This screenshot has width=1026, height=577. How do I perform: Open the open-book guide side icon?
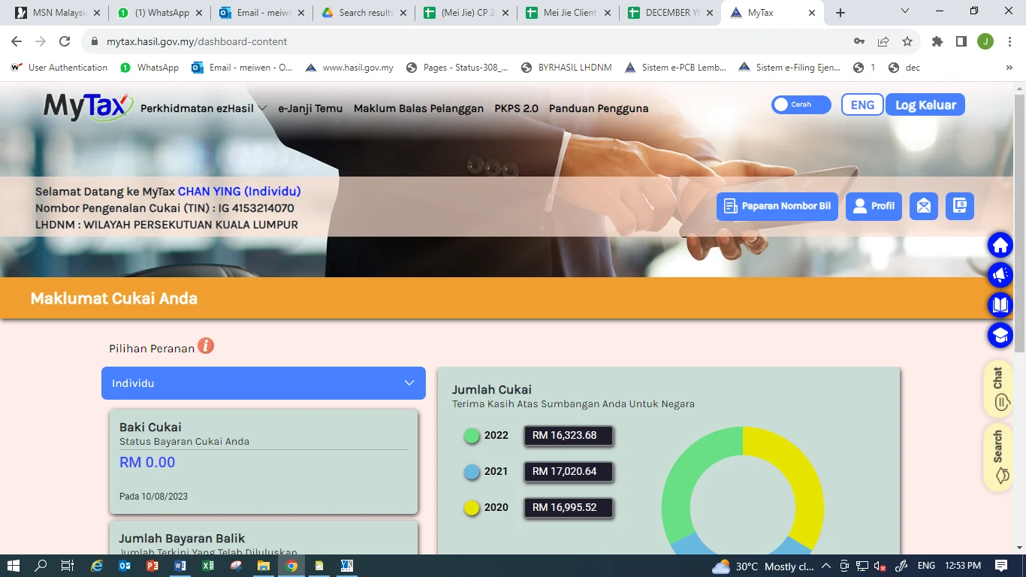point(1000,305)
